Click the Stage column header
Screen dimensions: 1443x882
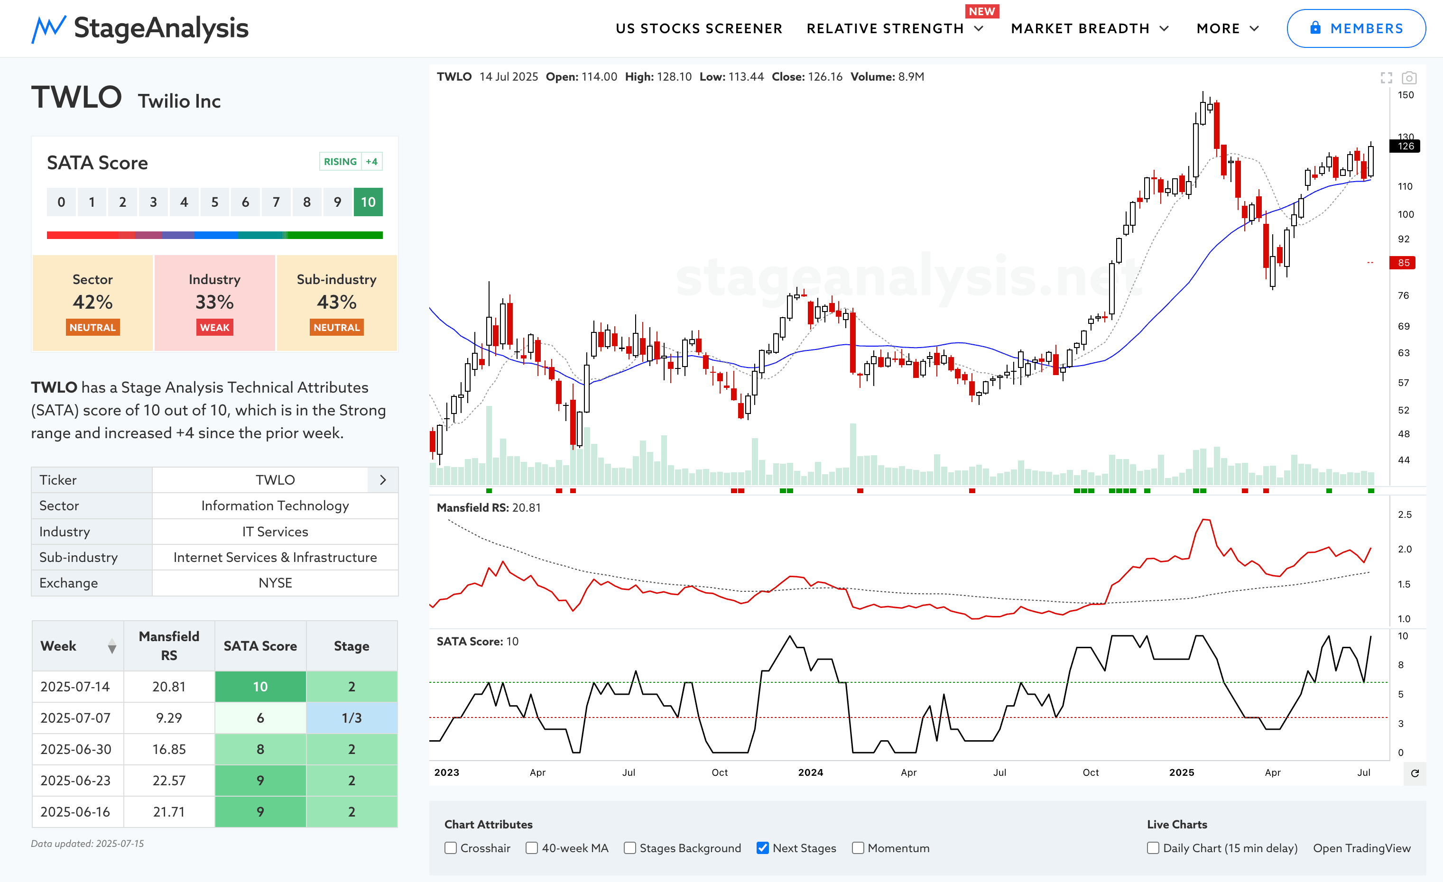coord(351,645)
